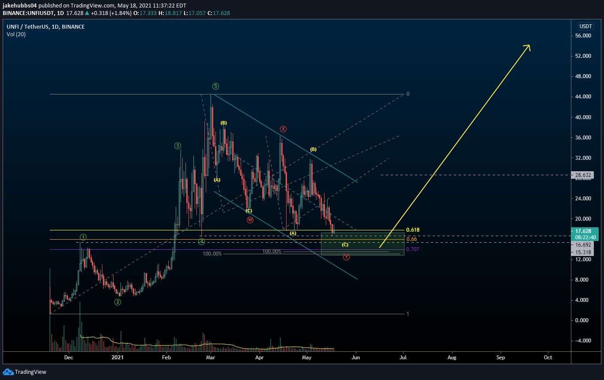Click the red circled Y wave label
This screenshot has height=380, width=604.
pos(346,257)
